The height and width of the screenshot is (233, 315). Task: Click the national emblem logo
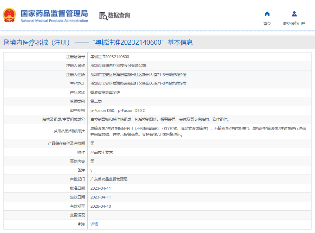(x=9, y=15)
